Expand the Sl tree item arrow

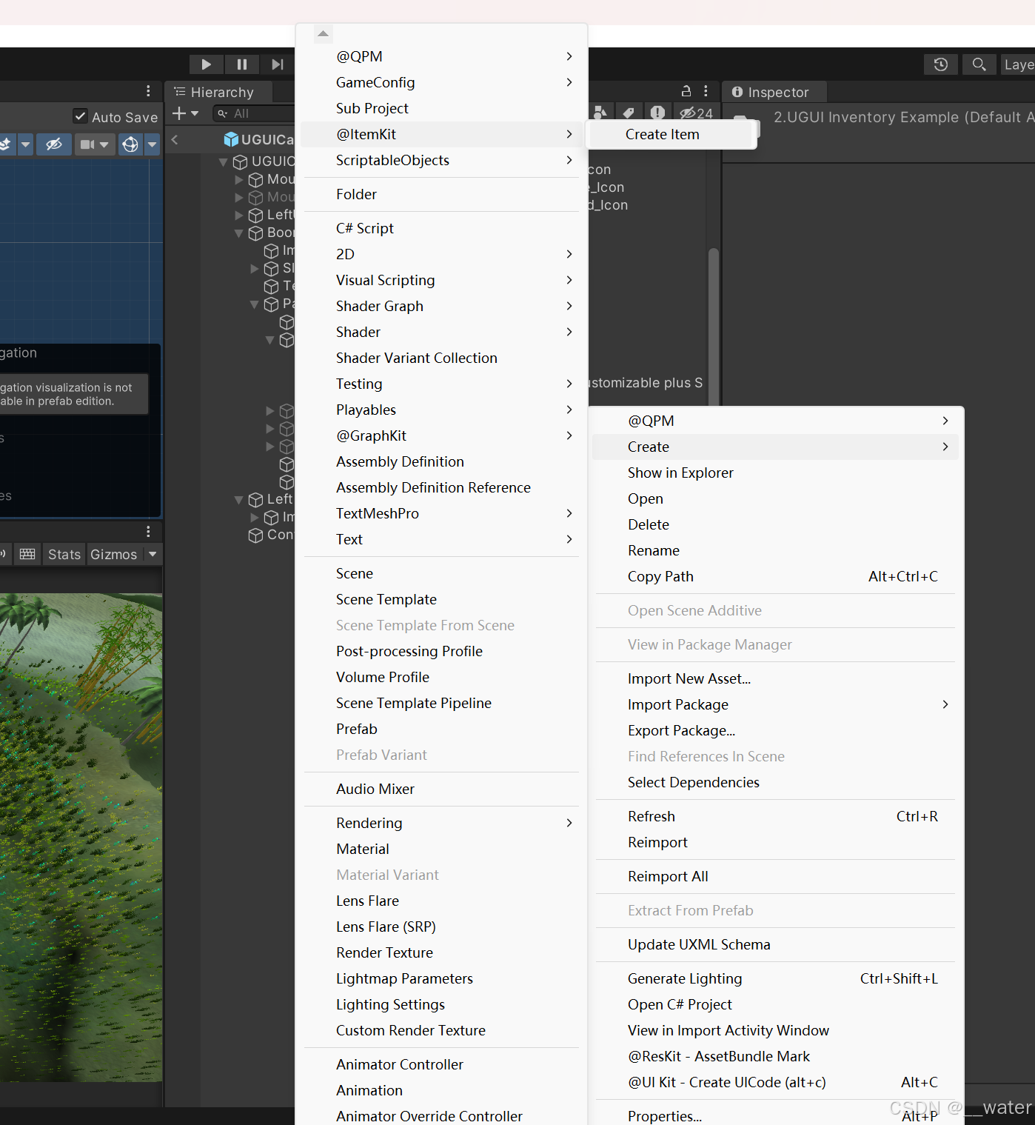pyautogui.click(x=254, y=268)
